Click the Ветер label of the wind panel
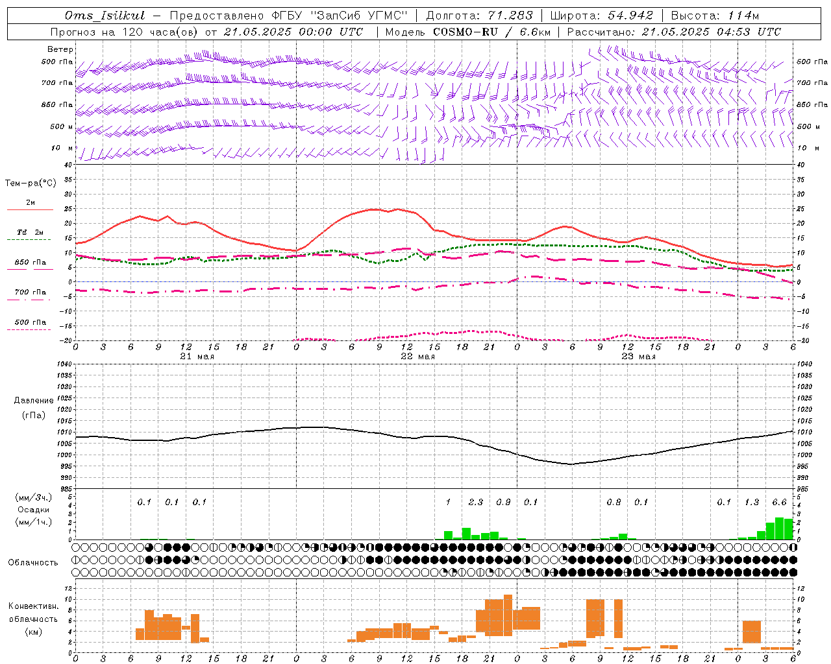 pyautogui.click(x=60, y=49)
